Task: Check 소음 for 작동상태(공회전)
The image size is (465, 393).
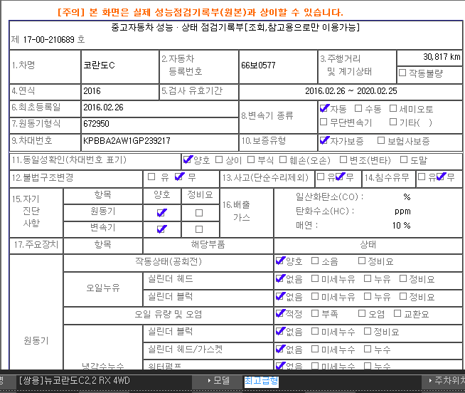Action: click(315, 261)
